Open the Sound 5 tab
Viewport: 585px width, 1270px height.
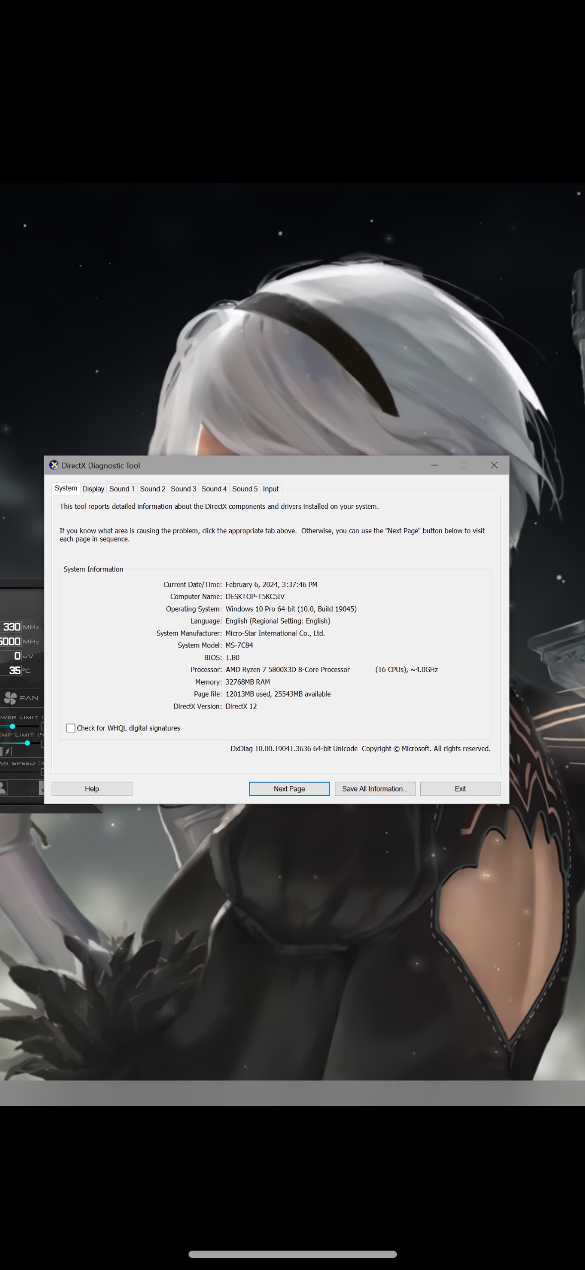tap(245, 489)
